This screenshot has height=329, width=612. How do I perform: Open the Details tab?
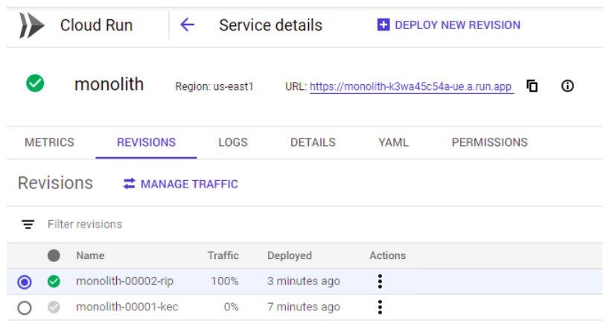coord(313,142)
